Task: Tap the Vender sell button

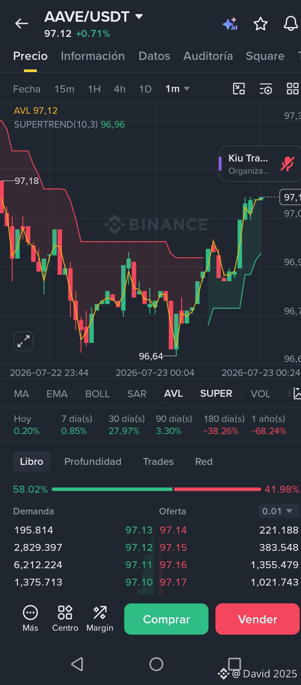Action: point(258,619)
